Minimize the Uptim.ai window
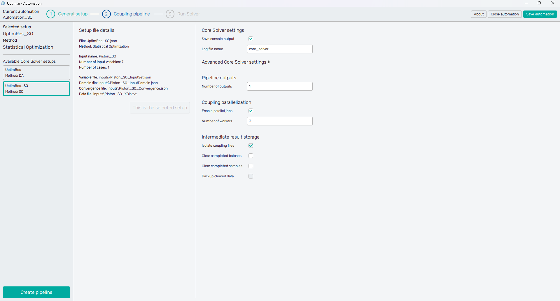The image size is (560, 301). click(x=526, y=3)
